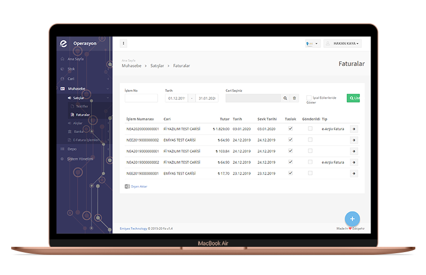Expand the Depo menu chevron
This screenshot has height=275, width=426.
tap(108, 149)
